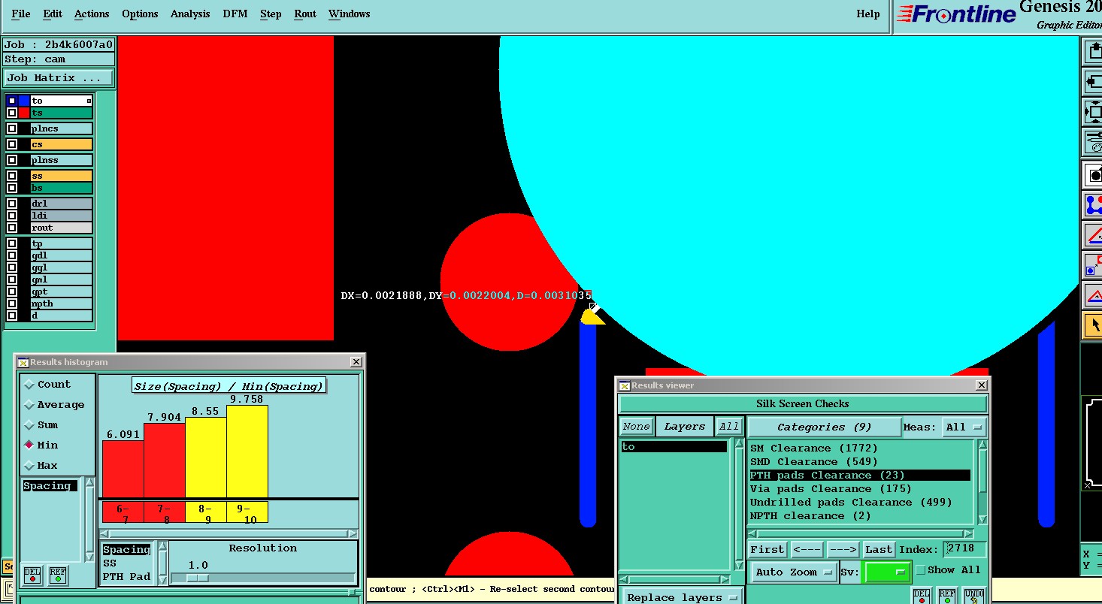1102x604 pixels.
Task: Select the rout layer name
Action: click(x=61, y=228)
